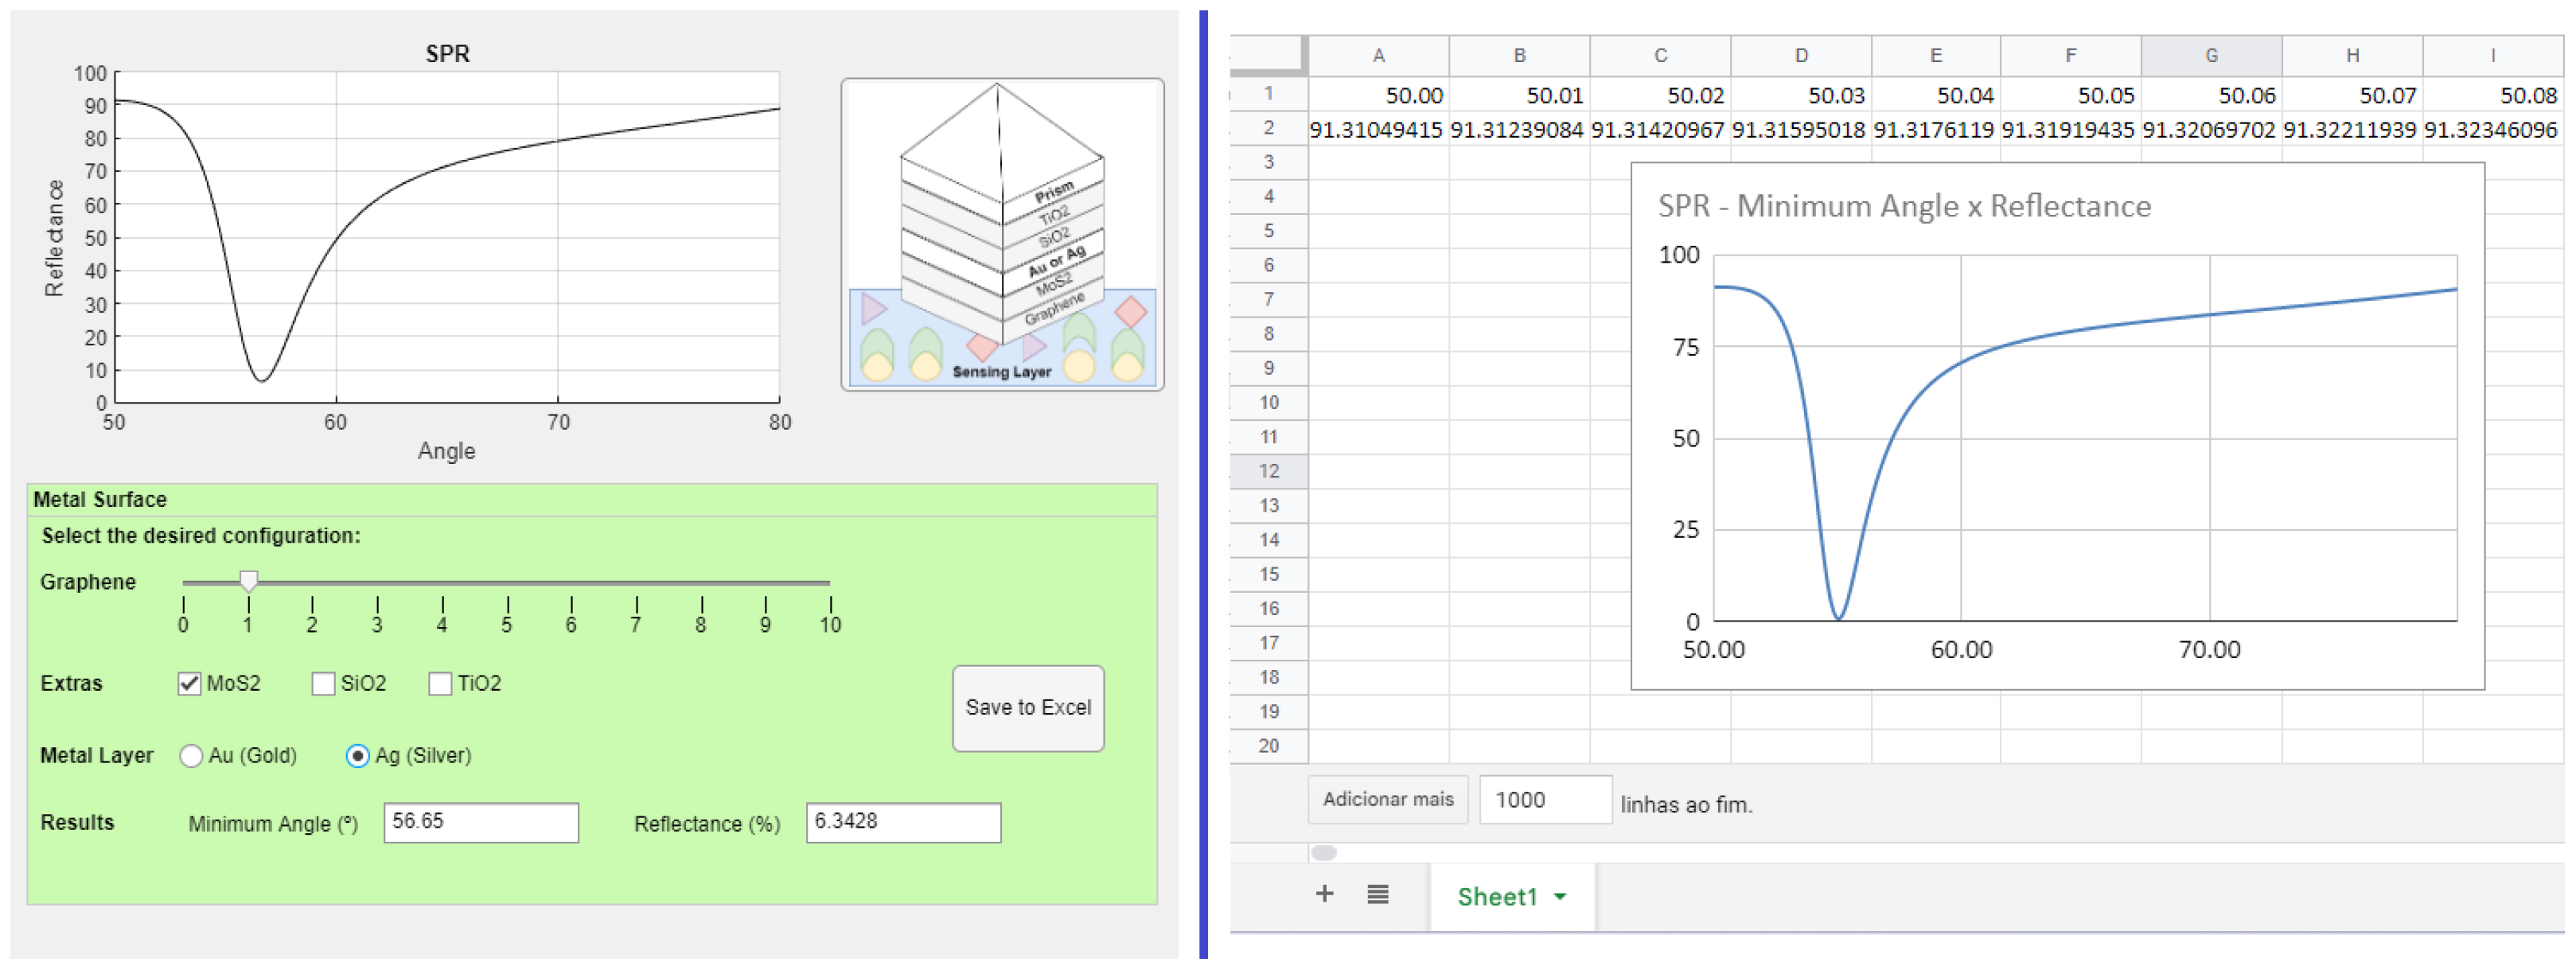Enable the TiO2 checkbox
The width and height of the screenshot is (2576, 974).
(440, 684)
